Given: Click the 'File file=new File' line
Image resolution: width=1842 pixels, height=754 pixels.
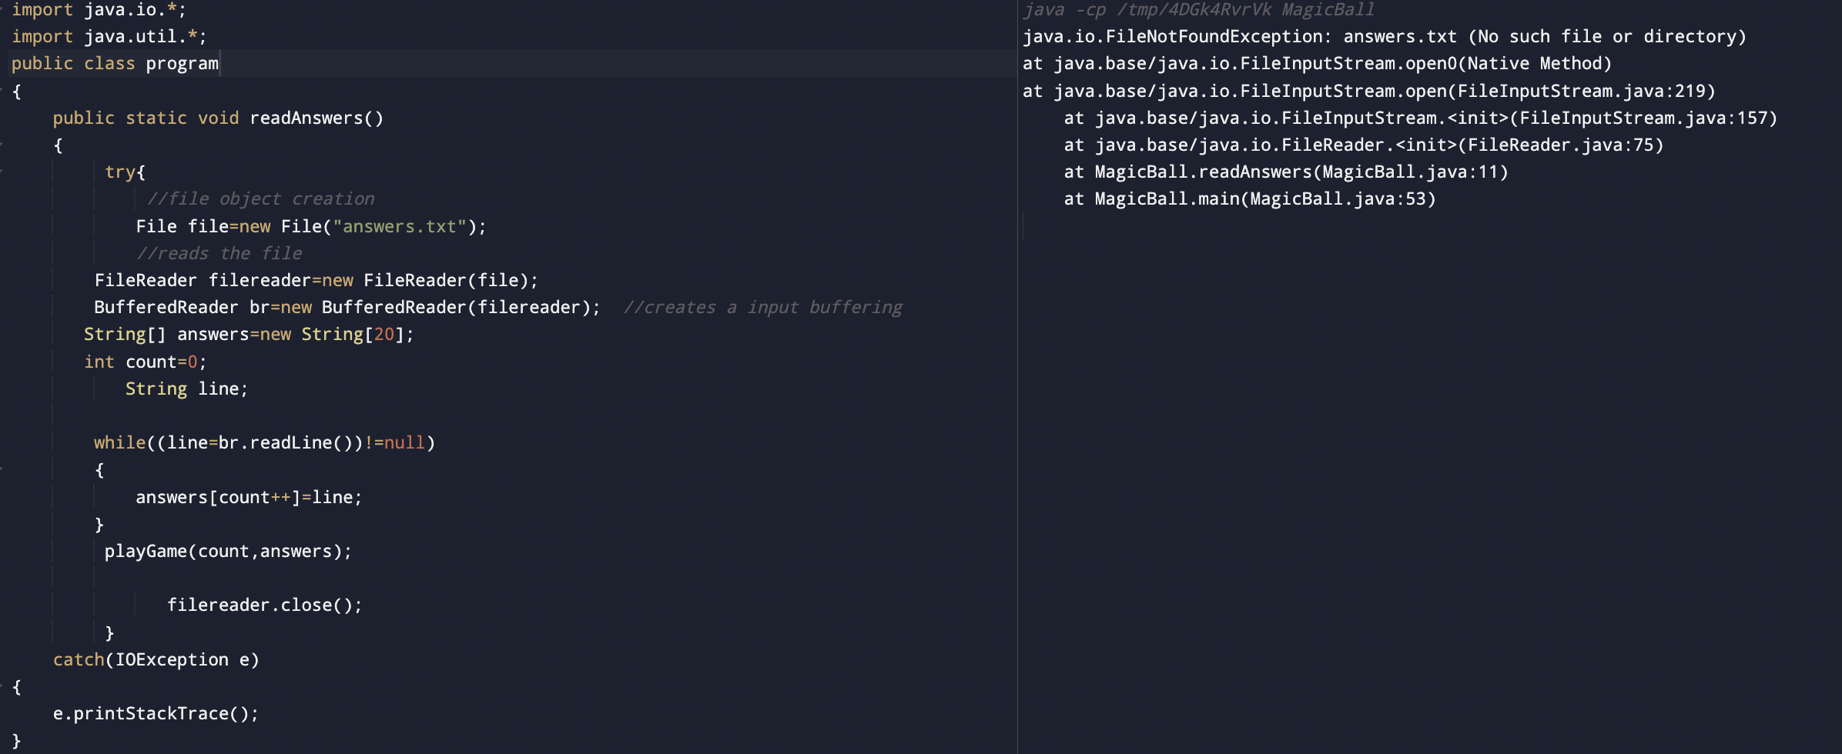Looking at the screenshot, I should (x=311, y=226).
